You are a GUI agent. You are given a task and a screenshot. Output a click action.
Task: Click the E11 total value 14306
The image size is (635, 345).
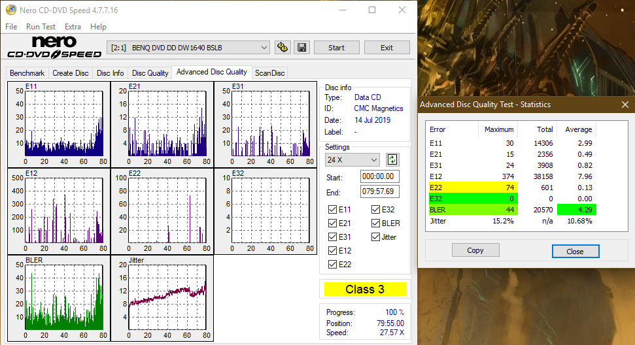coord(543,143)
